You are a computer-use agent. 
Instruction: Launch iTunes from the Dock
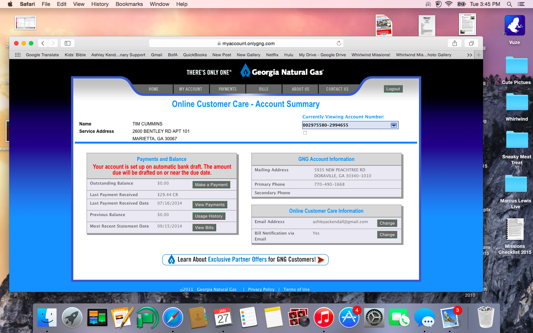click(x=324, y=318)
